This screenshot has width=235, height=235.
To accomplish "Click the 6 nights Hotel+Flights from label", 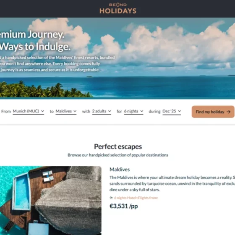I will tap(136, 198).
